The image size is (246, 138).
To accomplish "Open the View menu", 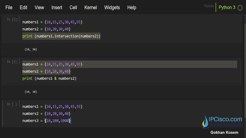I will (39, 8).
